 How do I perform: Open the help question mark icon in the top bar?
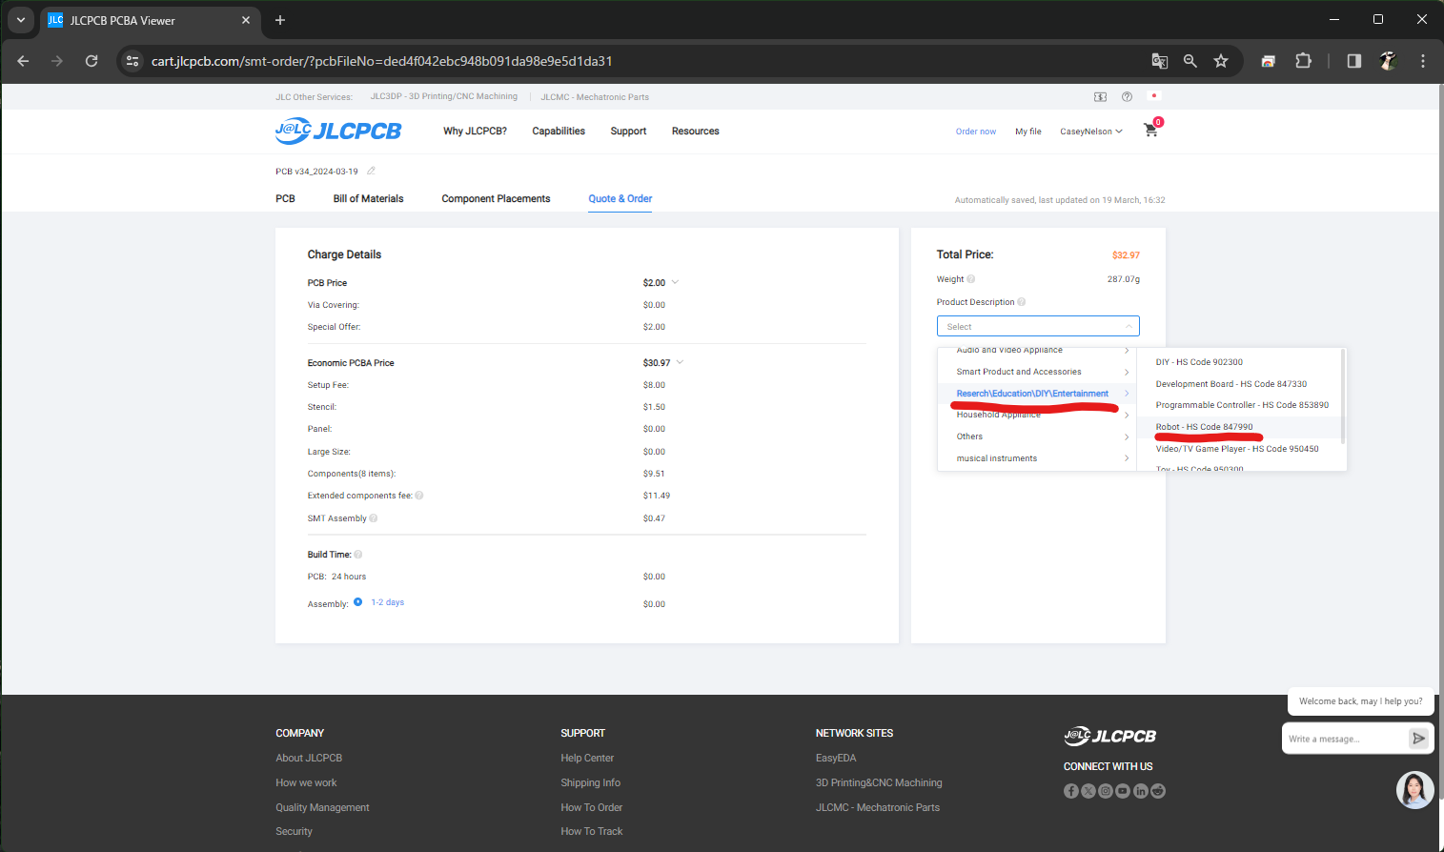tap(1127, 97)
